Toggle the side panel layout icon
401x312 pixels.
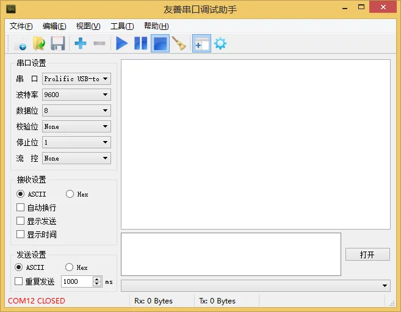[x=201, y=43]
